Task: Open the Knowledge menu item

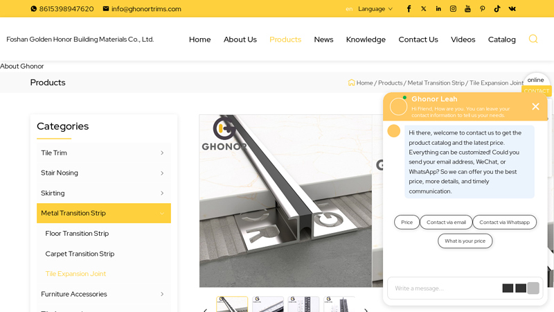Action: (x=366, y=40)
